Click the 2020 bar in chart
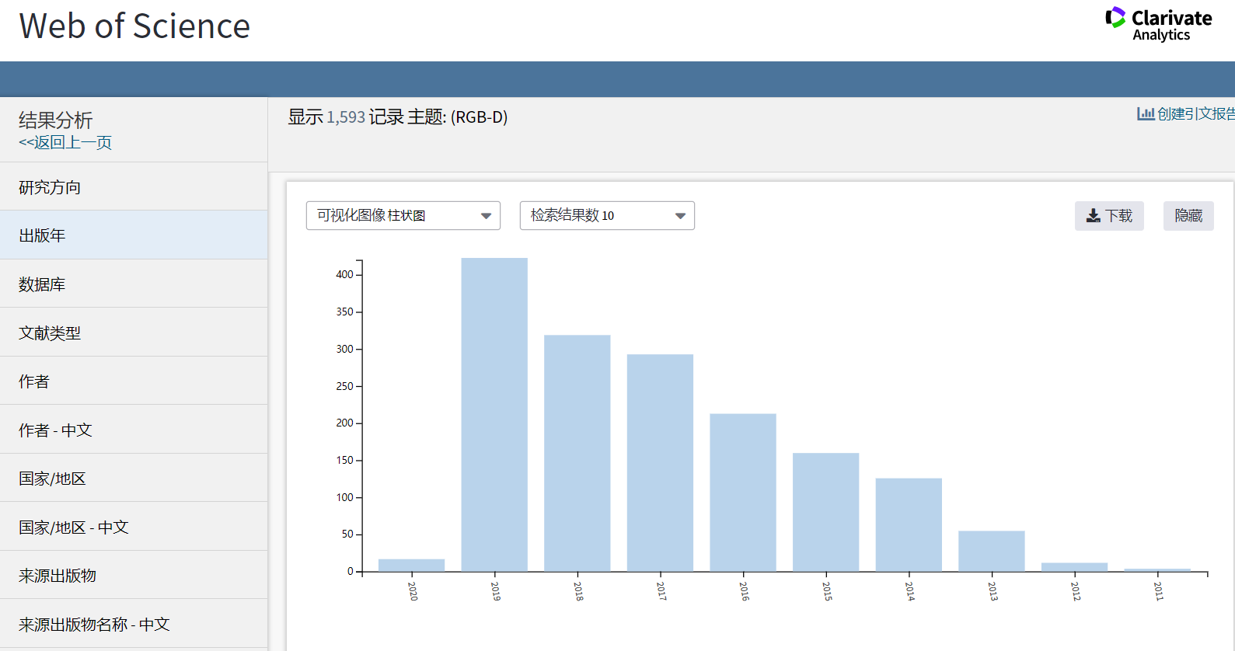Image resolution: width=1235 pixels, height=651 pixels. click(x=412, y=565)
